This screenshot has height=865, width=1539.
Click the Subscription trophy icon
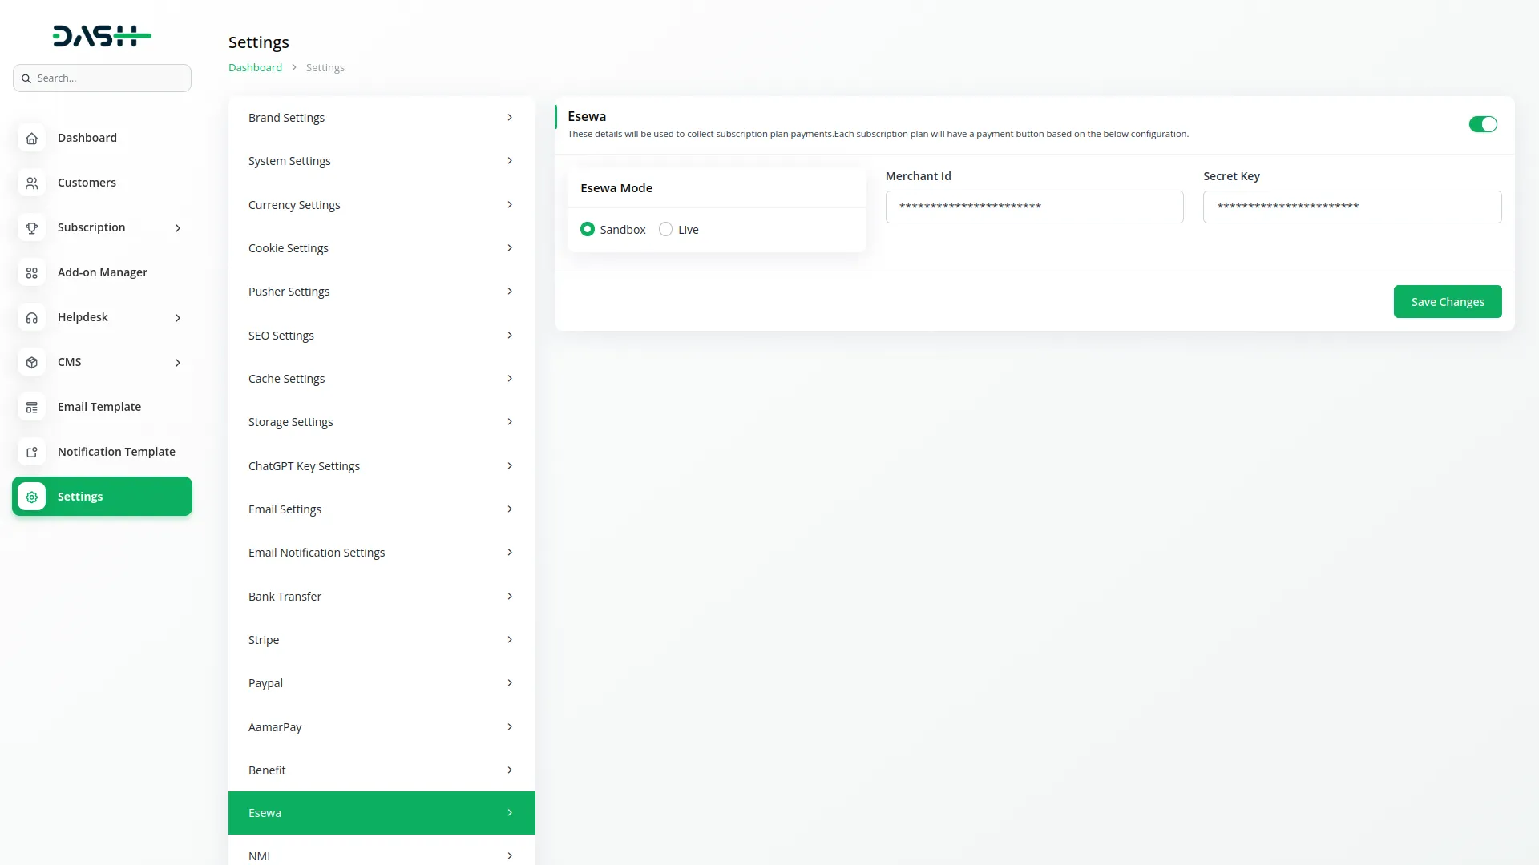click(31, 227)
